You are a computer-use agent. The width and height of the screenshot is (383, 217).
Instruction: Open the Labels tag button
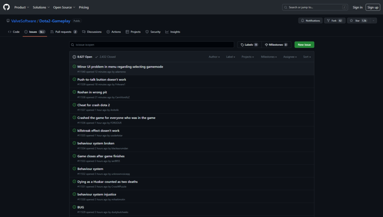click(x=249, y=45)
